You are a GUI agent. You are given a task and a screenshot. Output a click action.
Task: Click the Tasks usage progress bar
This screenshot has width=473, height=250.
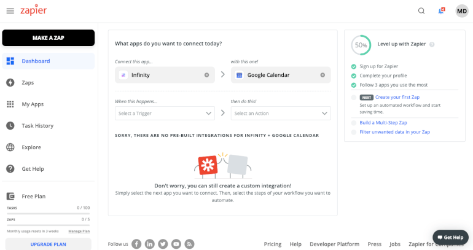(49, 214)
